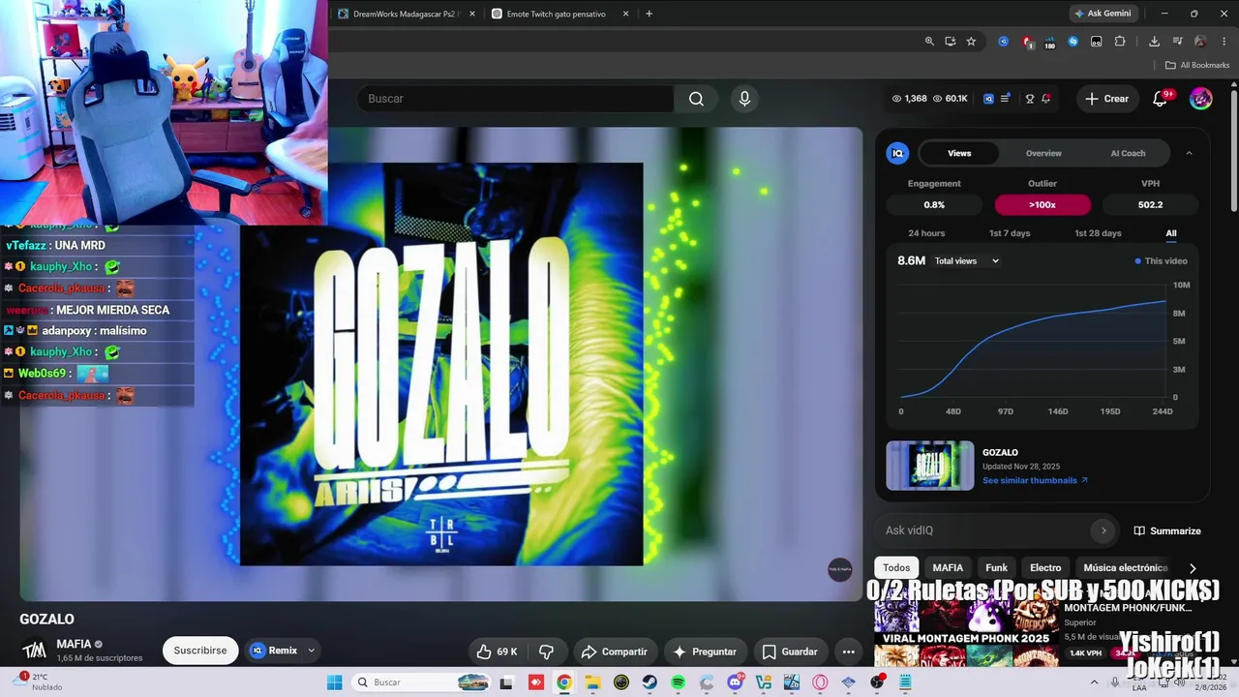
Task: Open the Windows Start menu
Action: pos(334,682)
